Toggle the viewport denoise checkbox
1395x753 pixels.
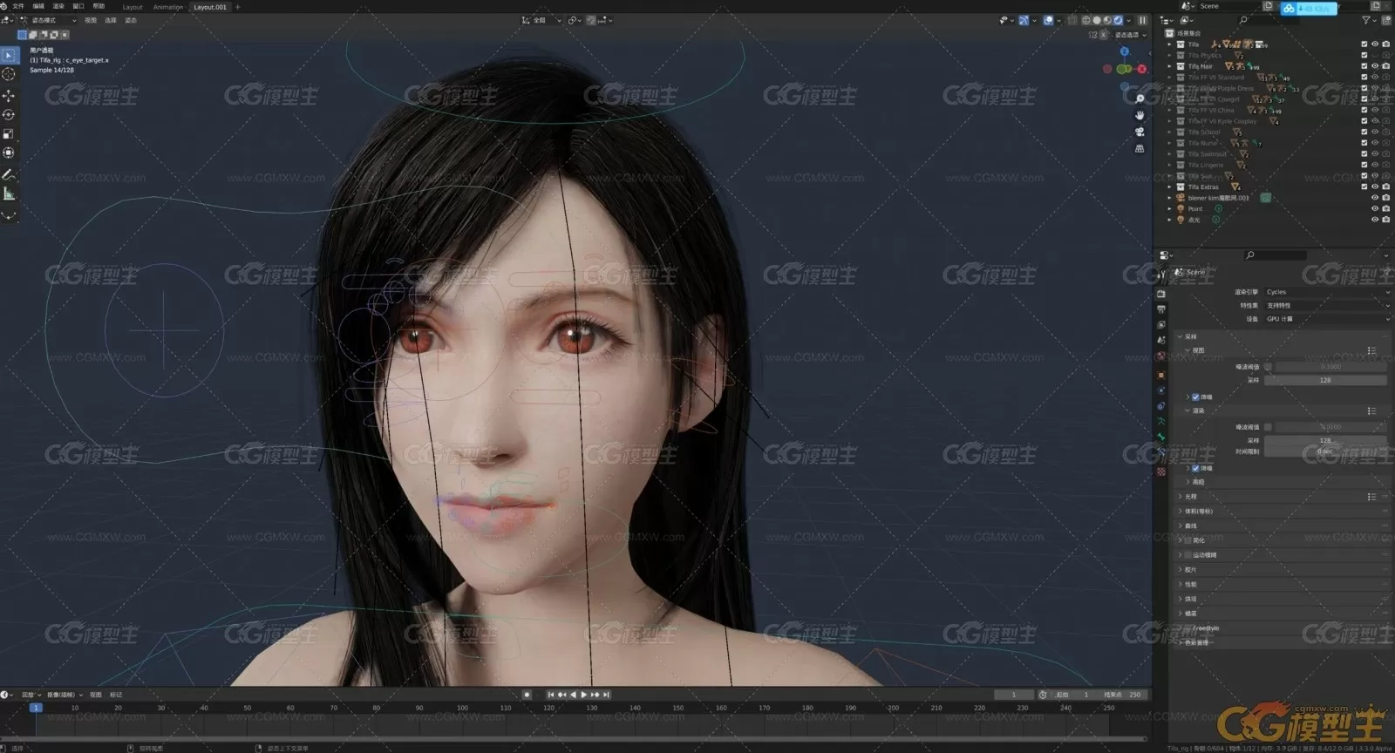[1195, 397]
